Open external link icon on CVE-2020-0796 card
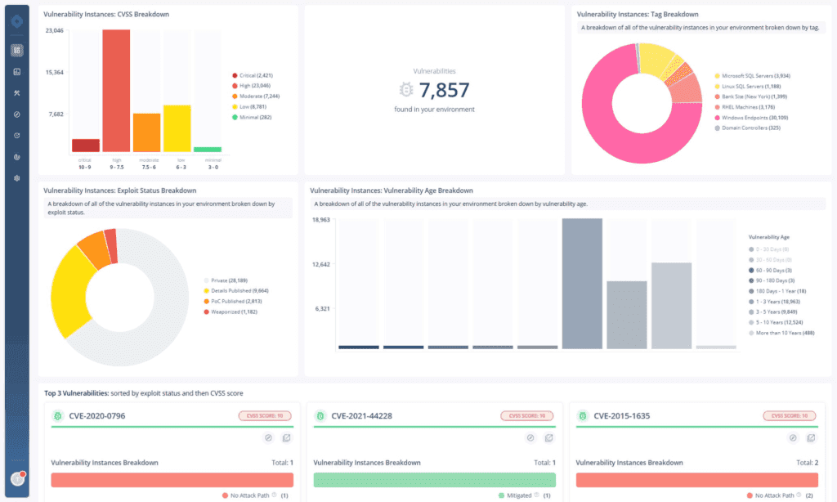 tap(287, 438)
